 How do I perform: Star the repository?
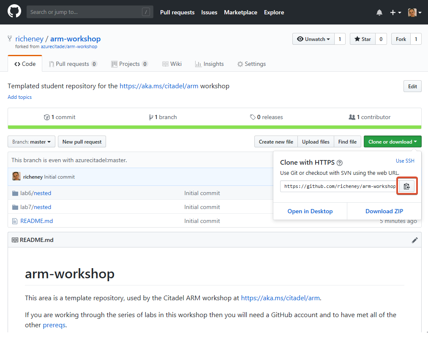[x=363, y=39]
